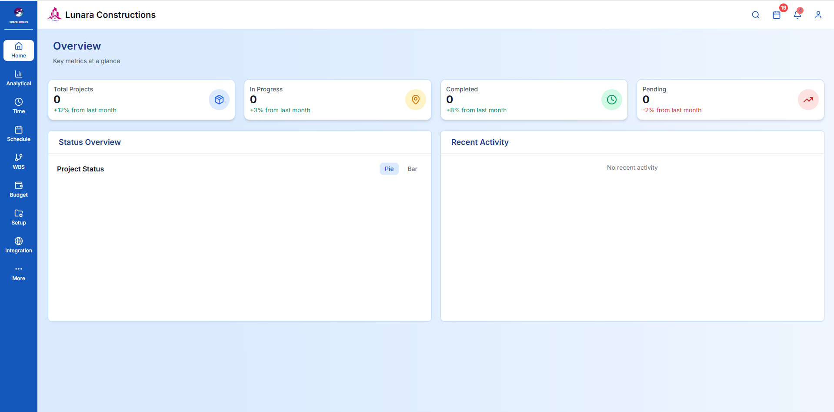
Task: Open the calendar with 19 notifications
Action: tap(777, 14)
